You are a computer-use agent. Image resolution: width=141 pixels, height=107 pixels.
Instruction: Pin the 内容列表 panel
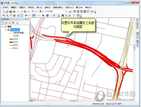(26, 19)
